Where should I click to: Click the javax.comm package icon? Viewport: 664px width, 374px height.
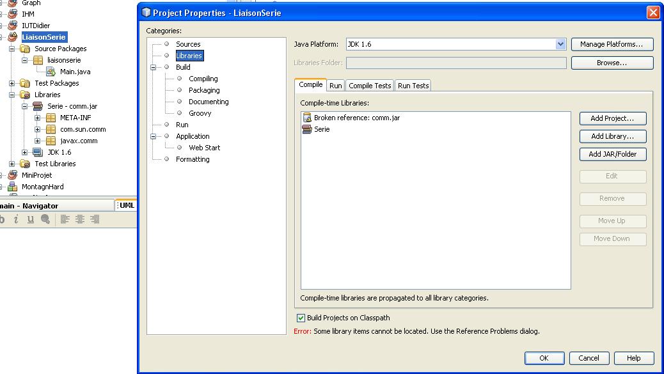click(x=51, y=141)
